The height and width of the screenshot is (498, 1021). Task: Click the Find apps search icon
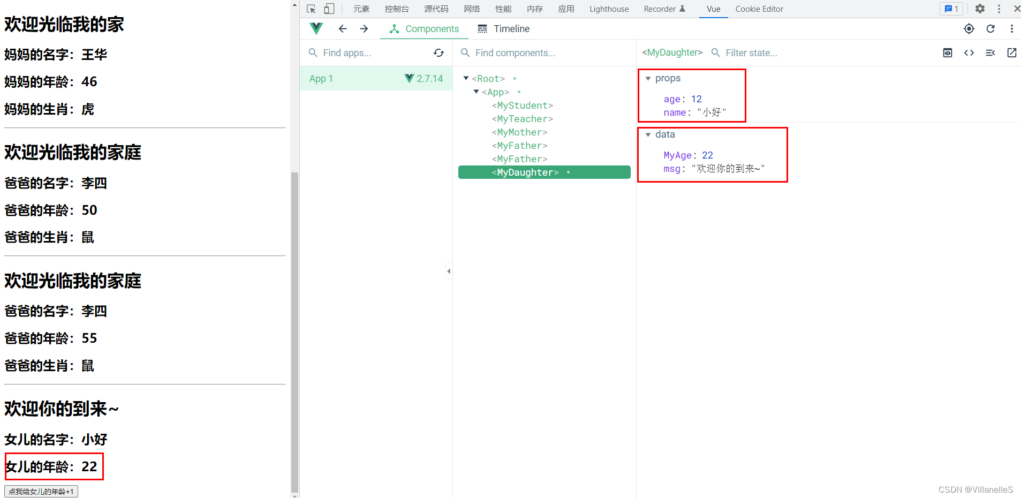pos(313,52)
